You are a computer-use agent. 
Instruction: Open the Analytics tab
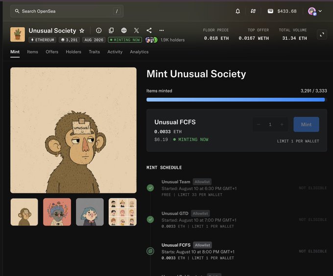click(139, 52)
